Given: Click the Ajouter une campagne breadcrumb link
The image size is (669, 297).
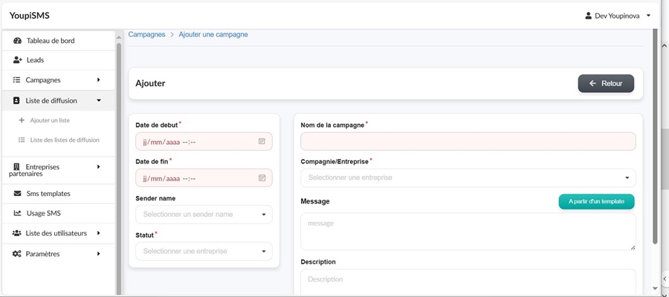Looking at the screenshot, I should (x=213, y=34).
